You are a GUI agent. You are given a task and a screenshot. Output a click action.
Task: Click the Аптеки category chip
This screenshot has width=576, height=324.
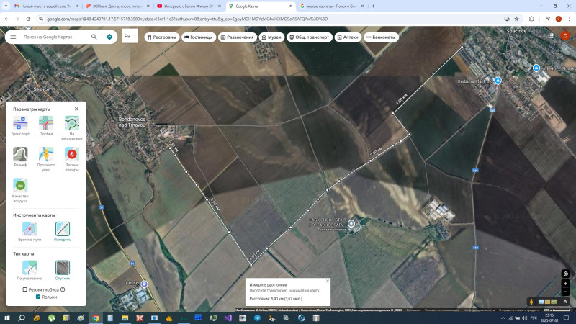click(344, 37)
